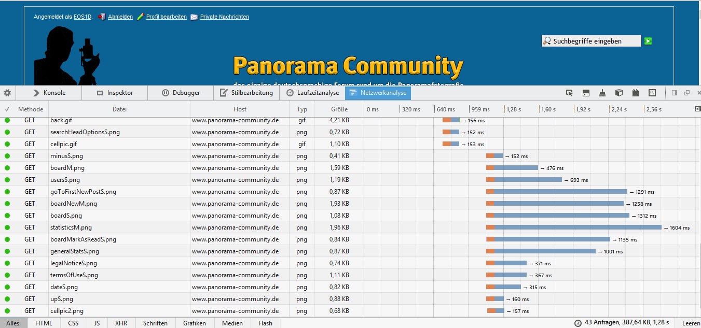Toggle the split console icon

coord(586,93)
